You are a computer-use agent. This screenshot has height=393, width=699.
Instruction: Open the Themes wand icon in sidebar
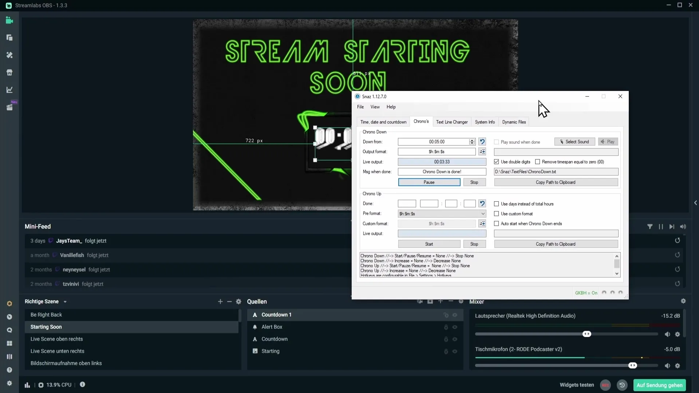pyautogui.click(x=9, y=55)
